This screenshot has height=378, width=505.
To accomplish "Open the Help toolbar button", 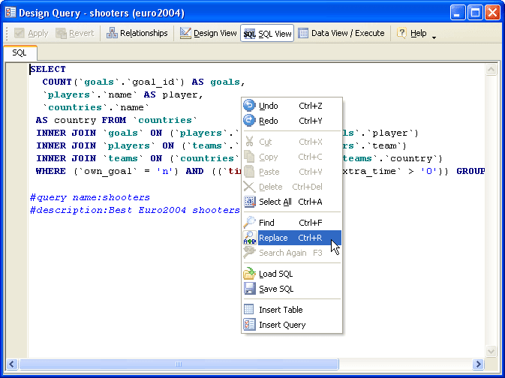I will (412, 33).
